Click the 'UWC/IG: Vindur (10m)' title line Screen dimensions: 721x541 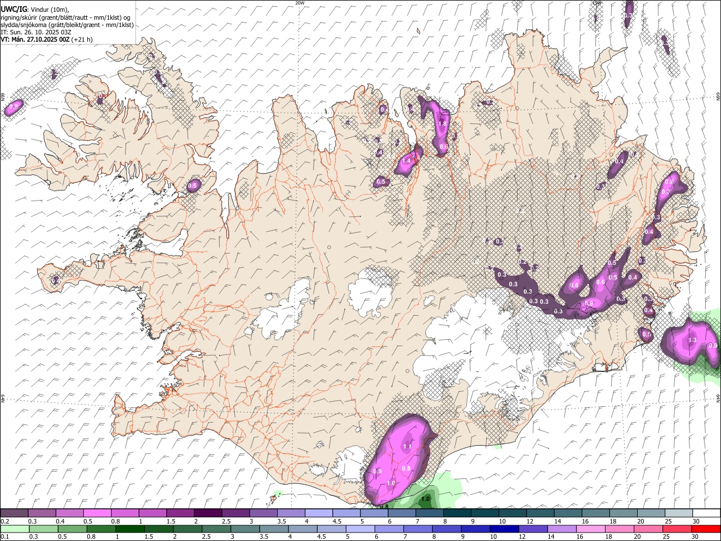tap(35, 10)
